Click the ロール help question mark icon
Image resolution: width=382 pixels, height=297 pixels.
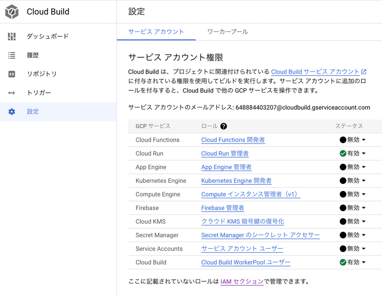(x=223, y=126)
